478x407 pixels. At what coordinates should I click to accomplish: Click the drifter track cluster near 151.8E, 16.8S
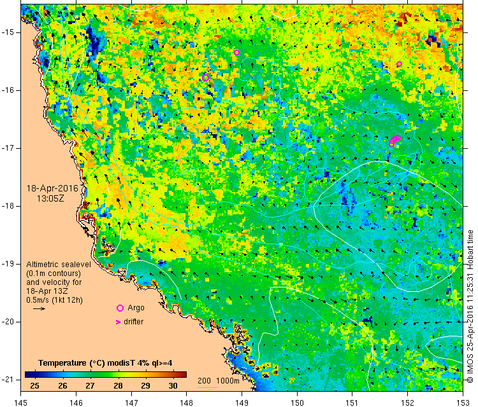click(395, 141)
